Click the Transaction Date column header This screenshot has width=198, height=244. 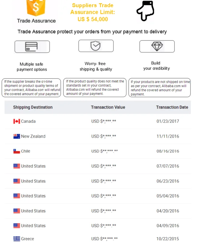172,107
